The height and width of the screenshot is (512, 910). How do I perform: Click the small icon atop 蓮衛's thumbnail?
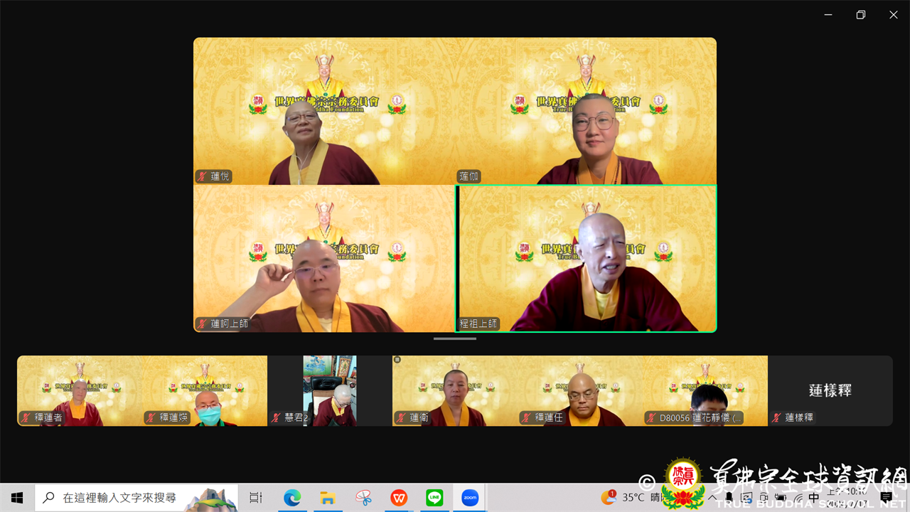pos(397,360)
